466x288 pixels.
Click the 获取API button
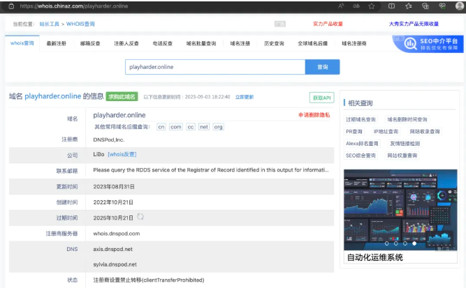[x=321, y=97]
